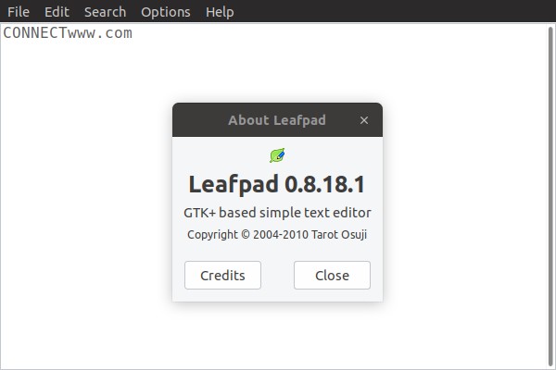This screenshot has height=370, width=556.
Task: Show the Credits for Leafpad
Action: [222, 275]
